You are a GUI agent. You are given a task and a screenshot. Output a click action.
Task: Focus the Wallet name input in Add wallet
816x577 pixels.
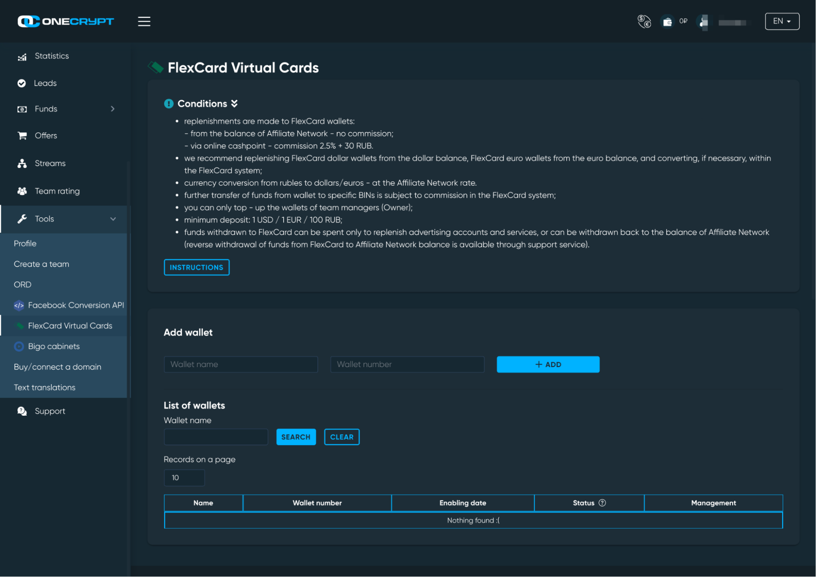point(241,365)
